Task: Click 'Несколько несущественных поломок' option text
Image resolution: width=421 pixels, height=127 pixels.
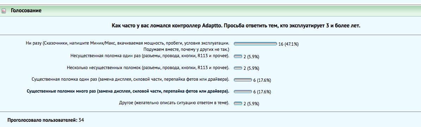Action: click(148, 68)
